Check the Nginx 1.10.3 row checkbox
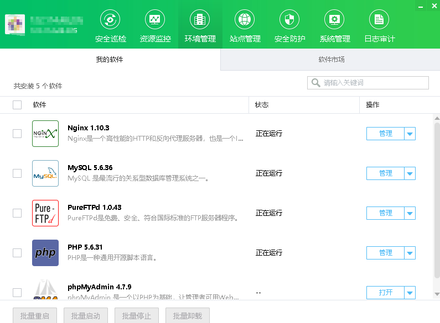The image size is (440, 323). [x=17, y=134]
